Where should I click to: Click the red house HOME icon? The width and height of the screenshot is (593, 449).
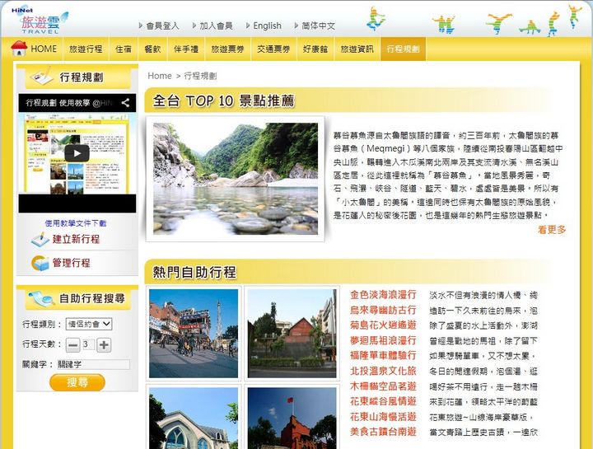click(x=19, y=49)
